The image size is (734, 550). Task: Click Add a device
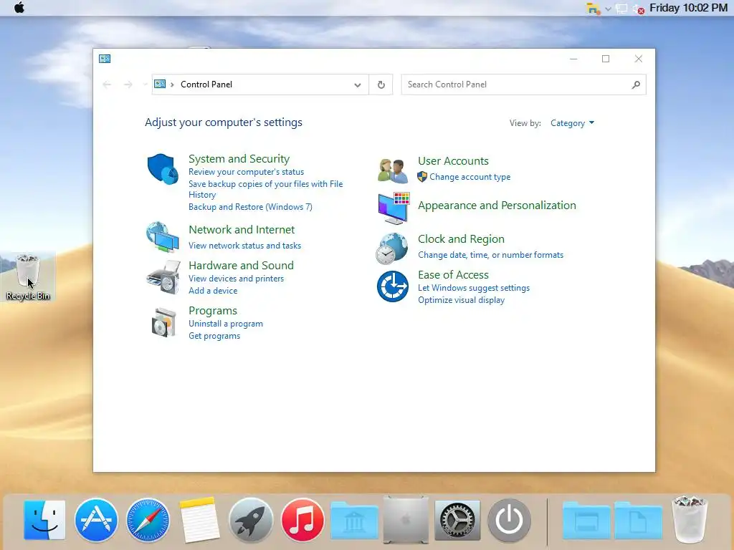click(x=213, y=291)
